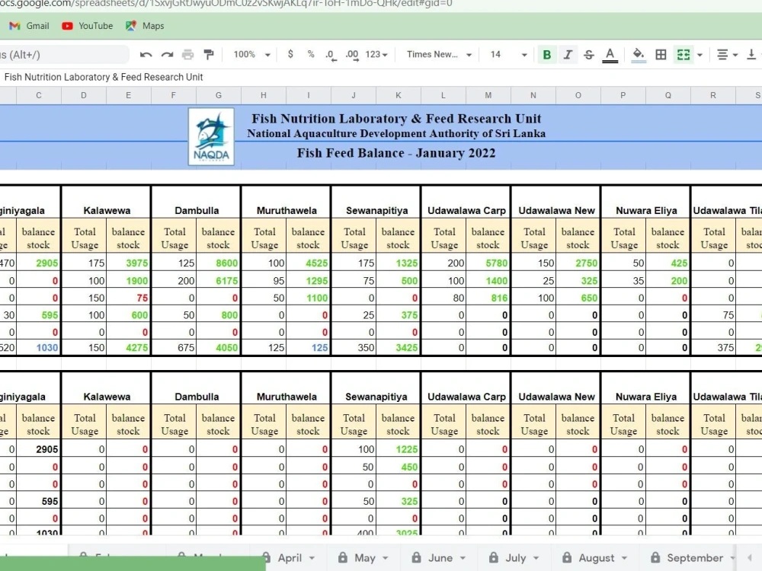Select Udawalawa Carp balance cell 5780
The width and height of the screenshot is (762, 571).
tap(488, 263)
